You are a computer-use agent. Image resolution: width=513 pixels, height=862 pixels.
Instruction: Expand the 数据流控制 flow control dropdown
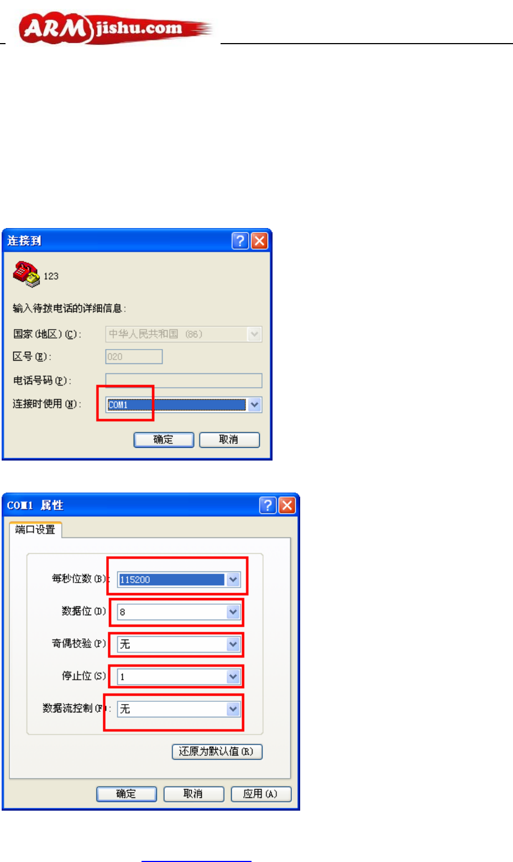point(233,708)
